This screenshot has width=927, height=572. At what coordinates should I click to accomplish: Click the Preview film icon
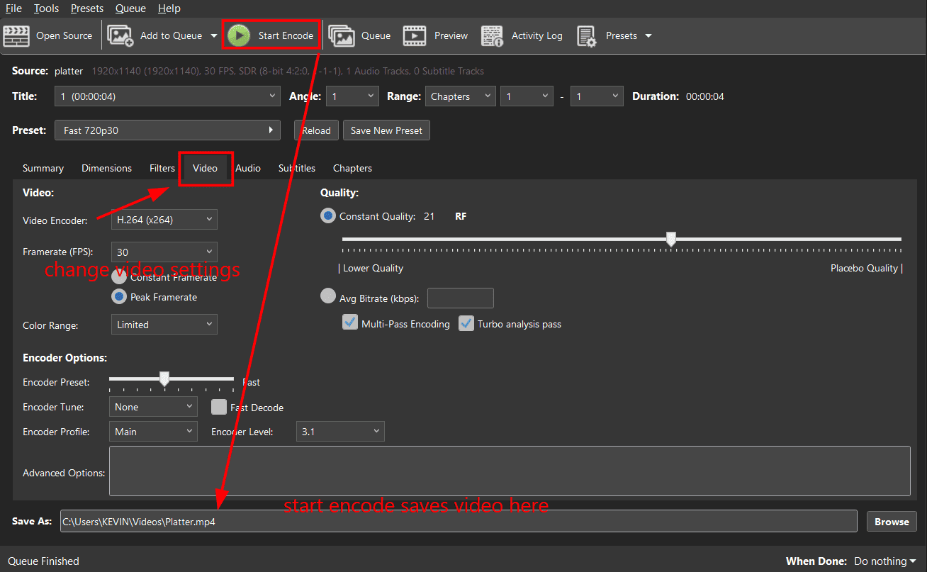[x=415, y=35]
